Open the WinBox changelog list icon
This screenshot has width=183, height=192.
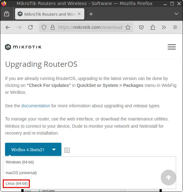tap(67, 150)
